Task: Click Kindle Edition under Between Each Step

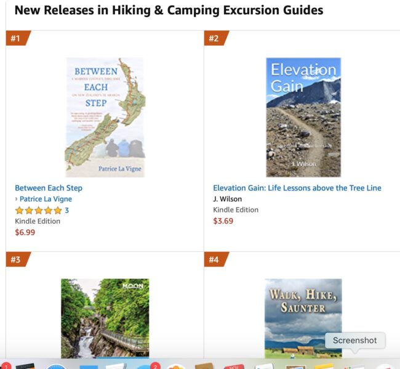Action: coord(38,221)
